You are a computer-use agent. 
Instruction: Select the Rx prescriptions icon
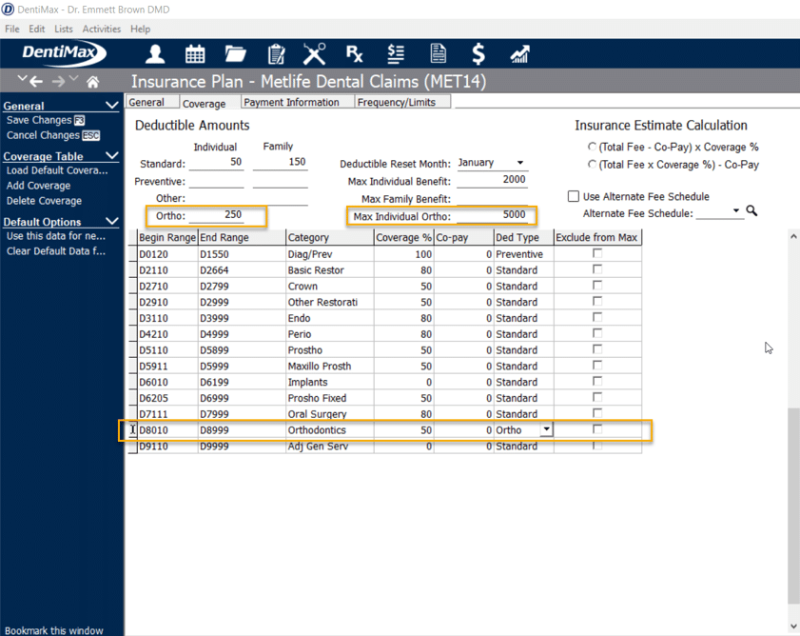pos(354,54)
